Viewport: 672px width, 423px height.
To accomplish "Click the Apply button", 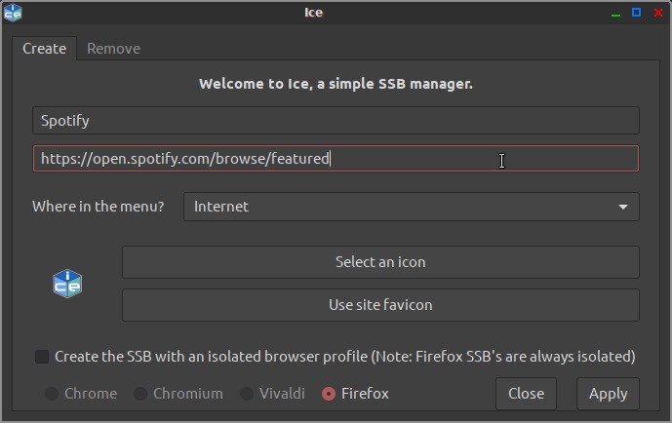I will pyautogui.click(x=608, y=394).
